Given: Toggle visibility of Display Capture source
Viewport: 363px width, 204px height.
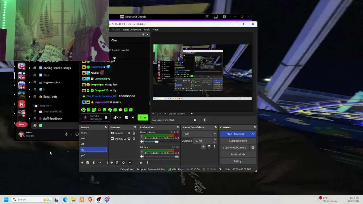Looking at the screenshot, I should pyautogui.click(x=129, y=139).
